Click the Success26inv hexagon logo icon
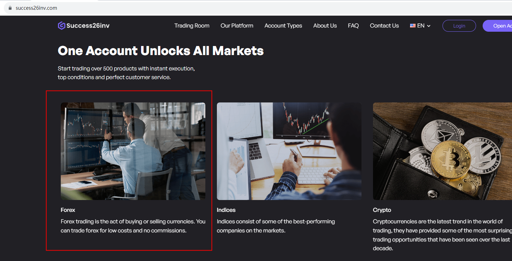512x261 pixels. (x=61, y=26)
